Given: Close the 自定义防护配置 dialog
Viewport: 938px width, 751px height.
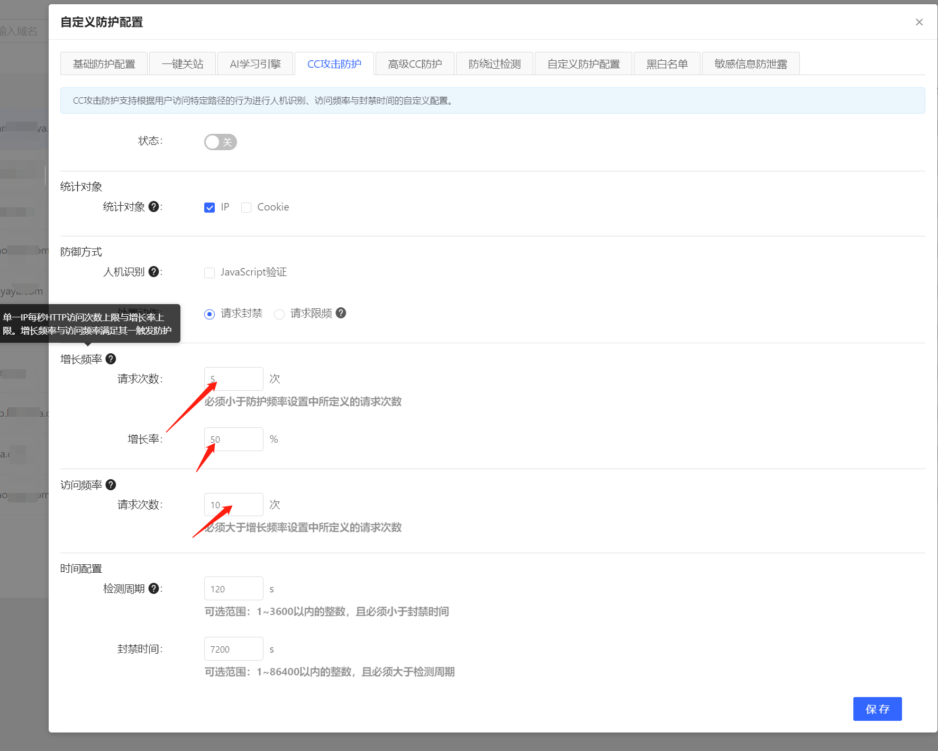Looking at the screenshot, I should 919,22.
